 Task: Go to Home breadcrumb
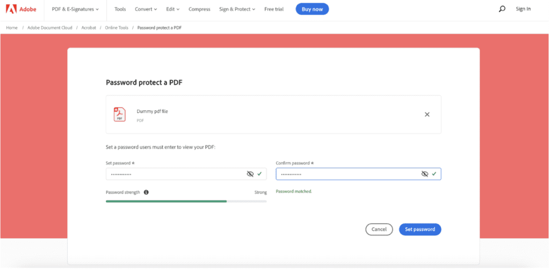pyautogui.click(x=12, y=28)
